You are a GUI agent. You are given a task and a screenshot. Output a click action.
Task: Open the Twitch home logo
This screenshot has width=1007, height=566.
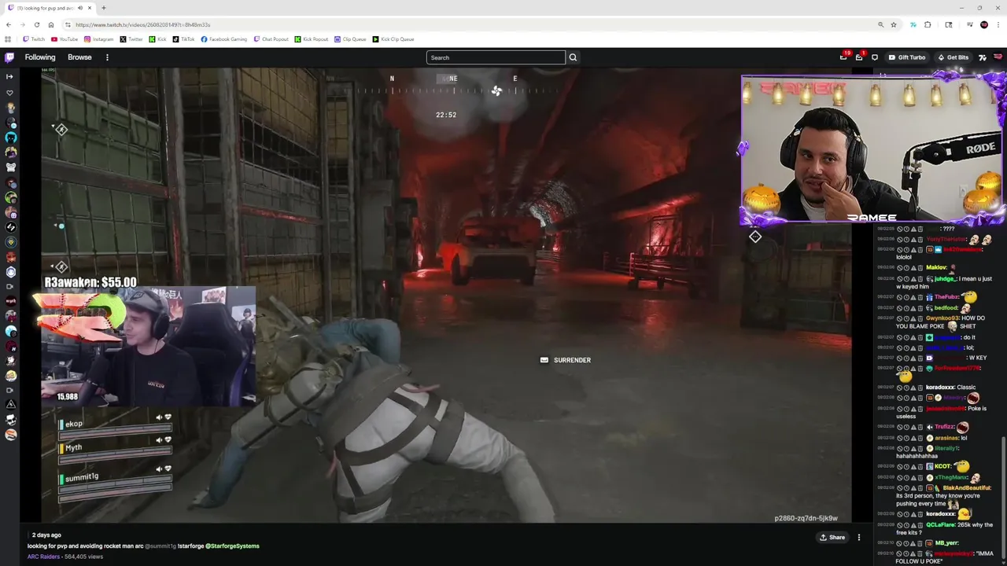click(x=9, y=57)
